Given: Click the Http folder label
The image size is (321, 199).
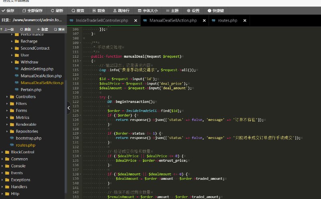Looking at the screenshot, I should pos(15,194).
